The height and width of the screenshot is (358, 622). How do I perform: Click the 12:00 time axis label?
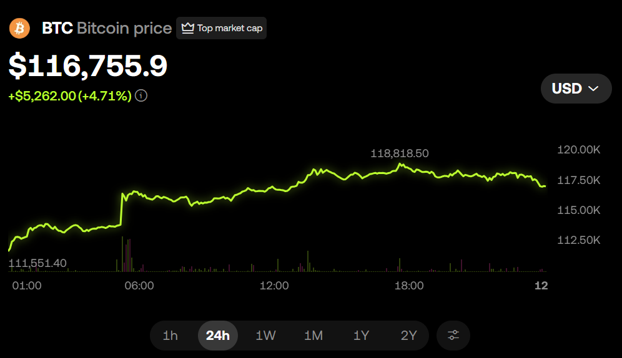[274, 286]
